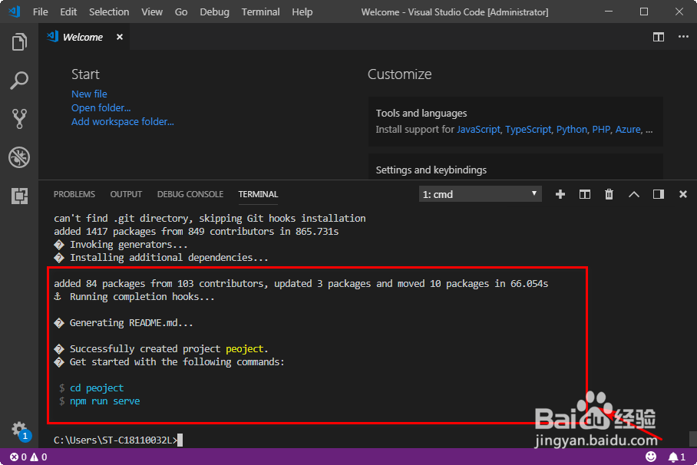Maximize the panel size with chevron

pos(634,194)
